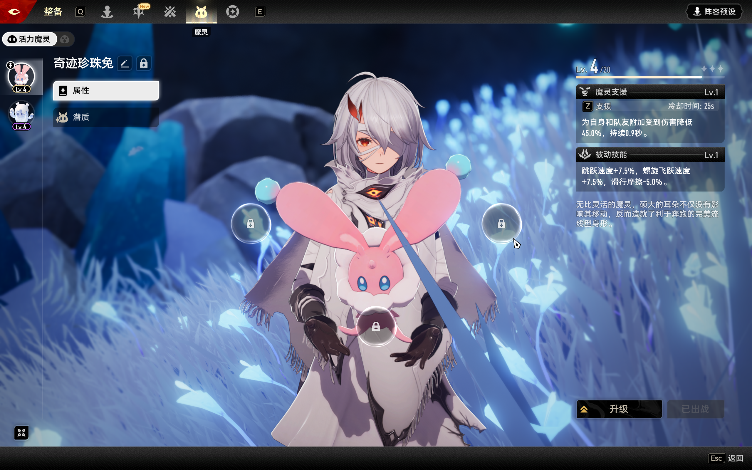Screen dimensions: 752x470
Task: Click the flower icon at bottom-left
Action: click(x=21, y=432)
